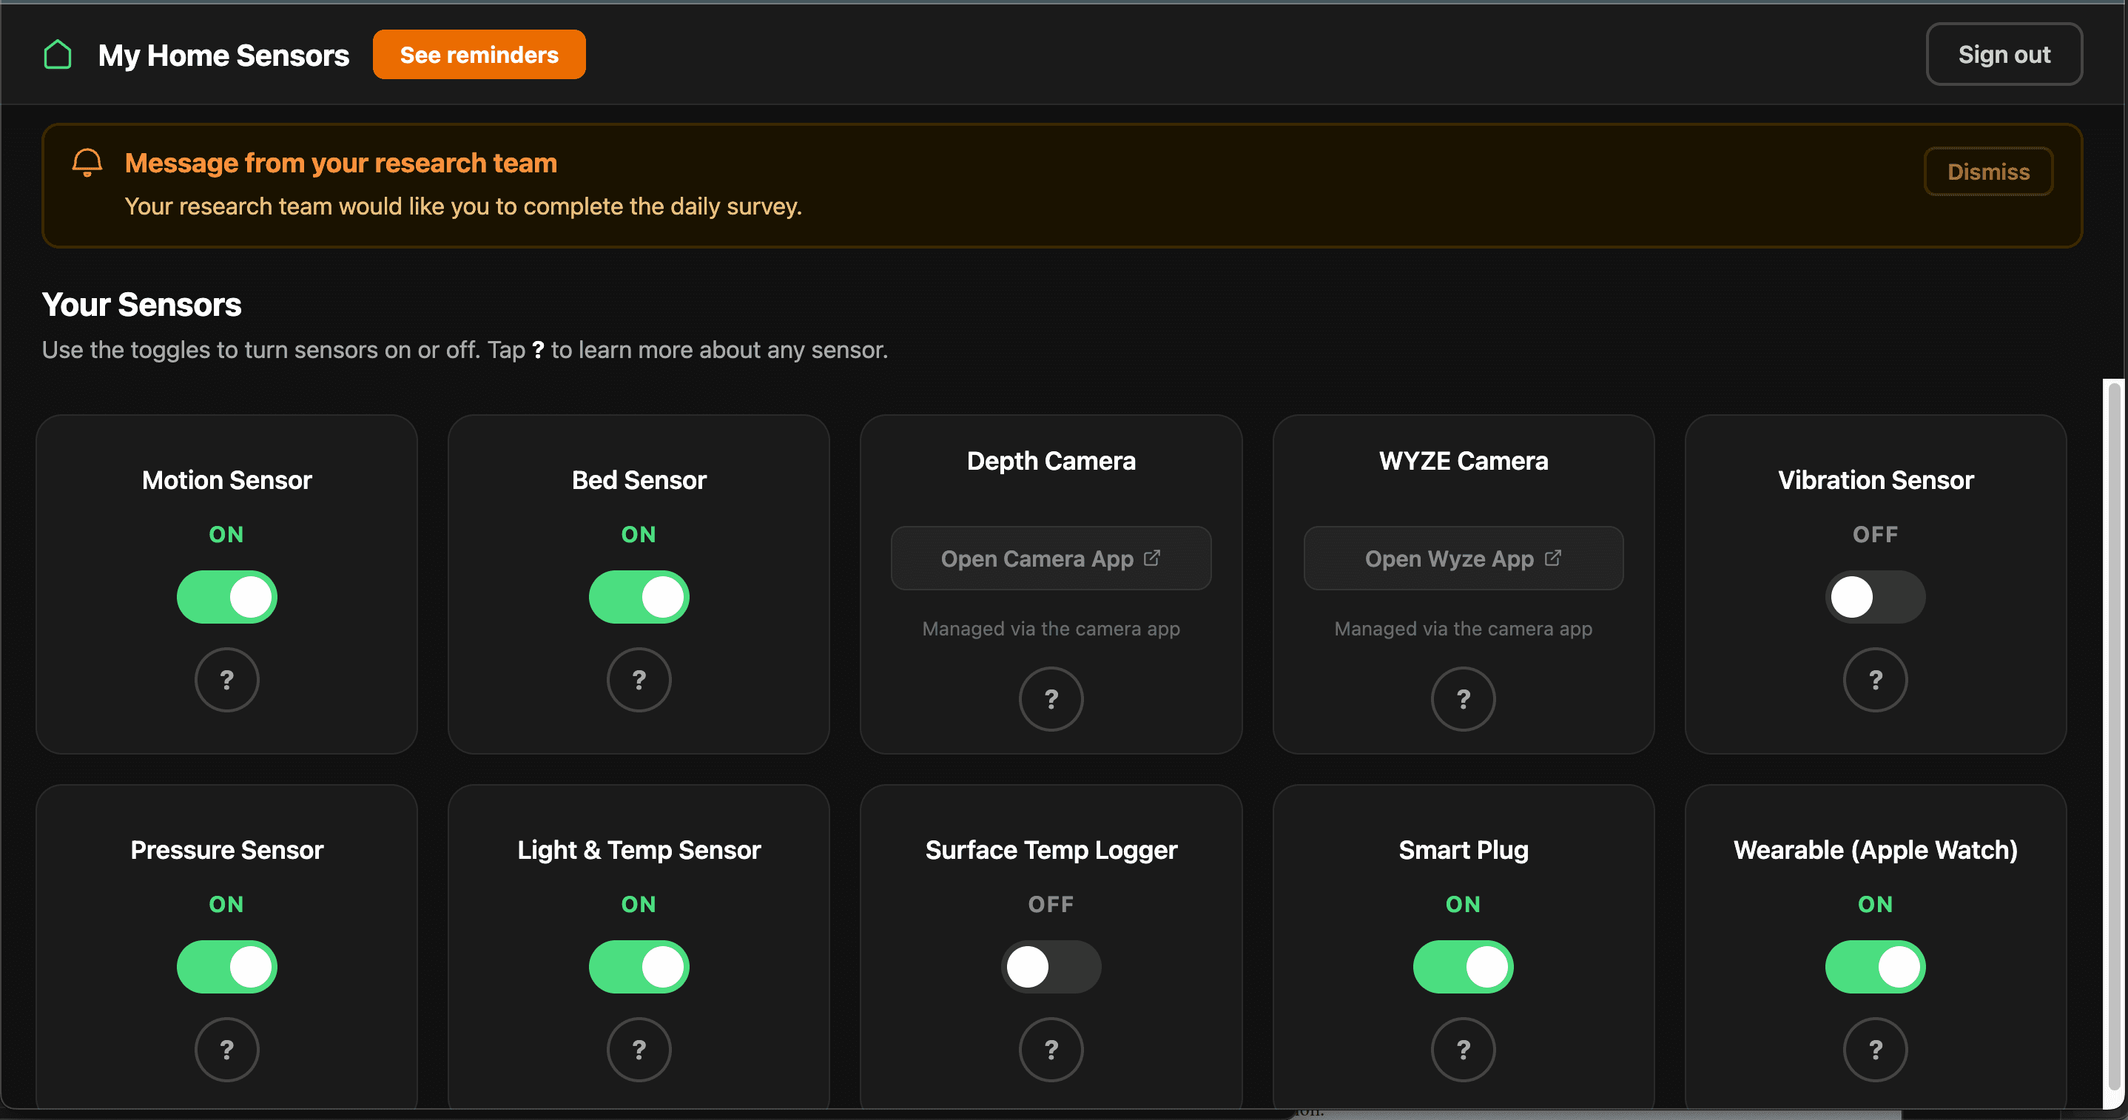
Task: Open help for Wearable (Apple Watch)
Action: click(1875, 1049)
